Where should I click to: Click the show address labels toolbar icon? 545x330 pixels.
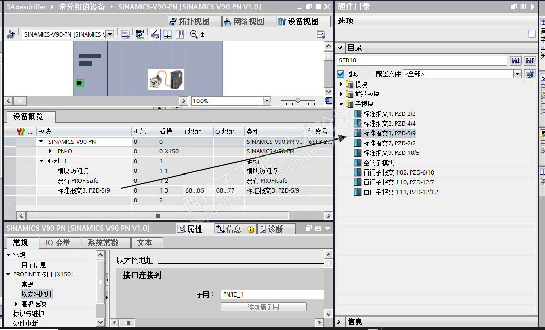[125, 34]
